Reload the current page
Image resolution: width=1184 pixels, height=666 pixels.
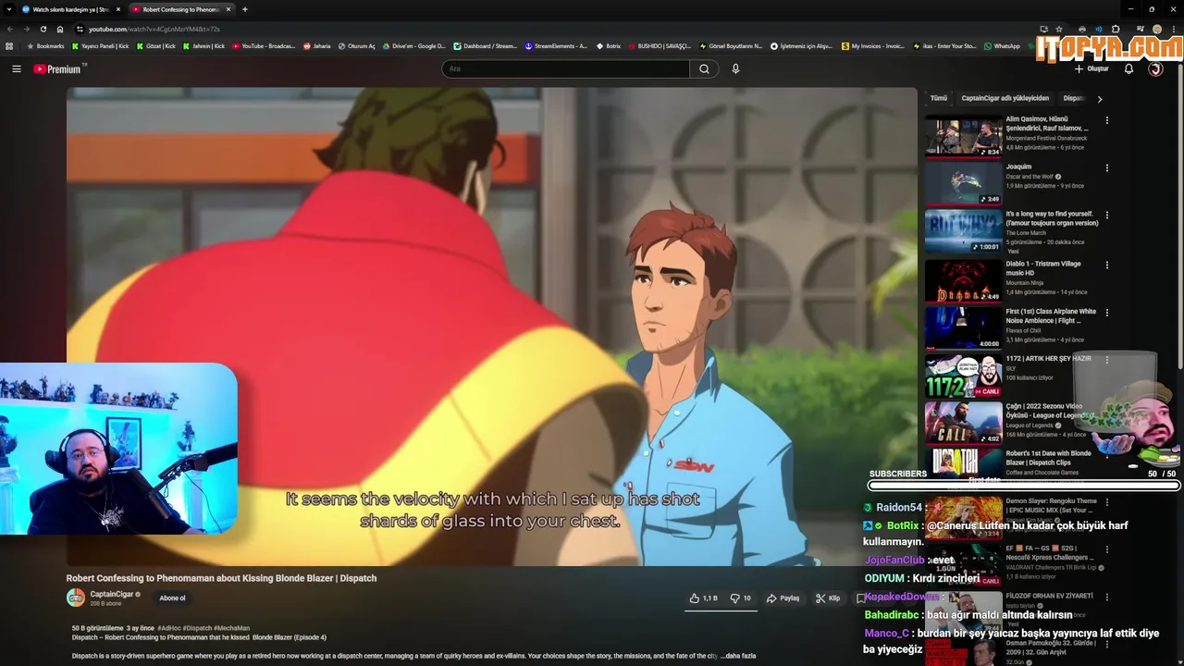tap(43, 29)
